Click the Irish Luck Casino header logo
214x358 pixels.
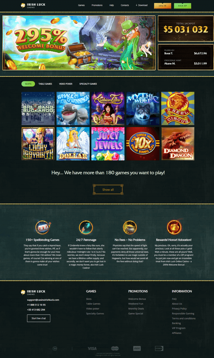[x=33, y=5]
